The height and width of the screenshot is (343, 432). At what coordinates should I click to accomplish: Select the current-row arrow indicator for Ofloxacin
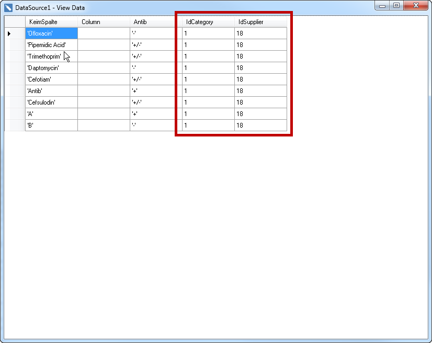pyautogui.click(x=9, y=33)
